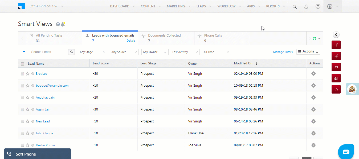Open lead Anubhav Jain
This screenshot has height=159, width=359.
click(x=45, y=98)
